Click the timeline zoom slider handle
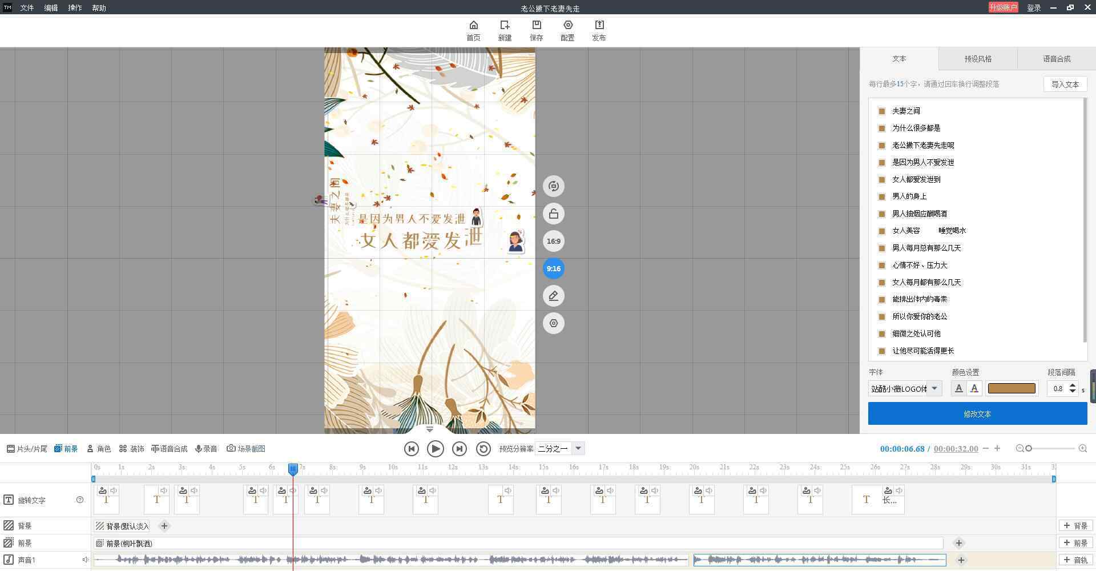 1029,449
